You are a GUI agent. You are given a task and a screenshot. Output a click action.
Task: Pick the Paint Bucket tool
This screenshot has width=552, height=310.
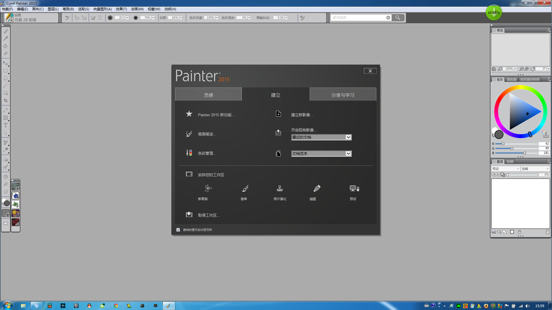pos(5,46)
